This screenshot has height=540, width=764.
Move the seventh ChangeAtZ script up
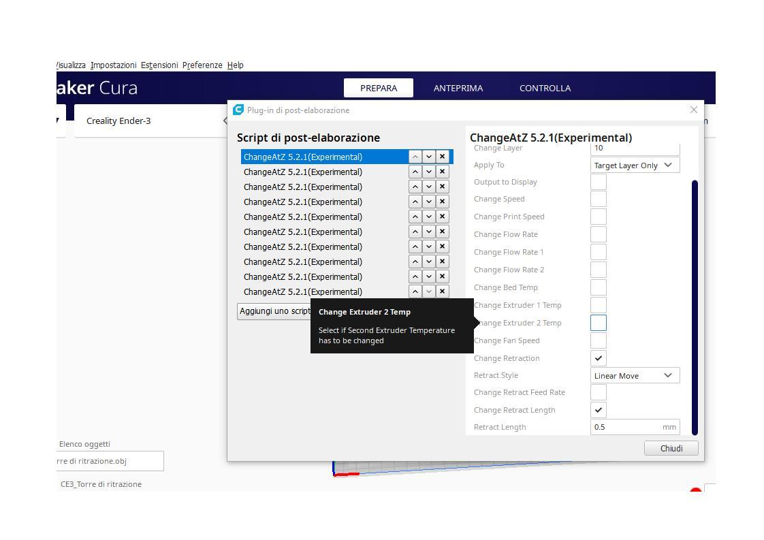[x=415, y=247]
